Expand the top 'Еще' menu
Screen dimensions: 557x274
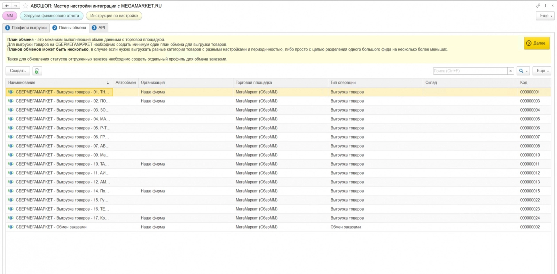click(545, 16)
